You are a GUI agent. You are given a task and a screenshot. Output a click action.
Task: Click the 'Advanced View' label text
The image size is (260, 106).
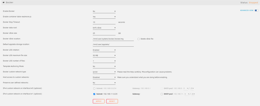247,10
